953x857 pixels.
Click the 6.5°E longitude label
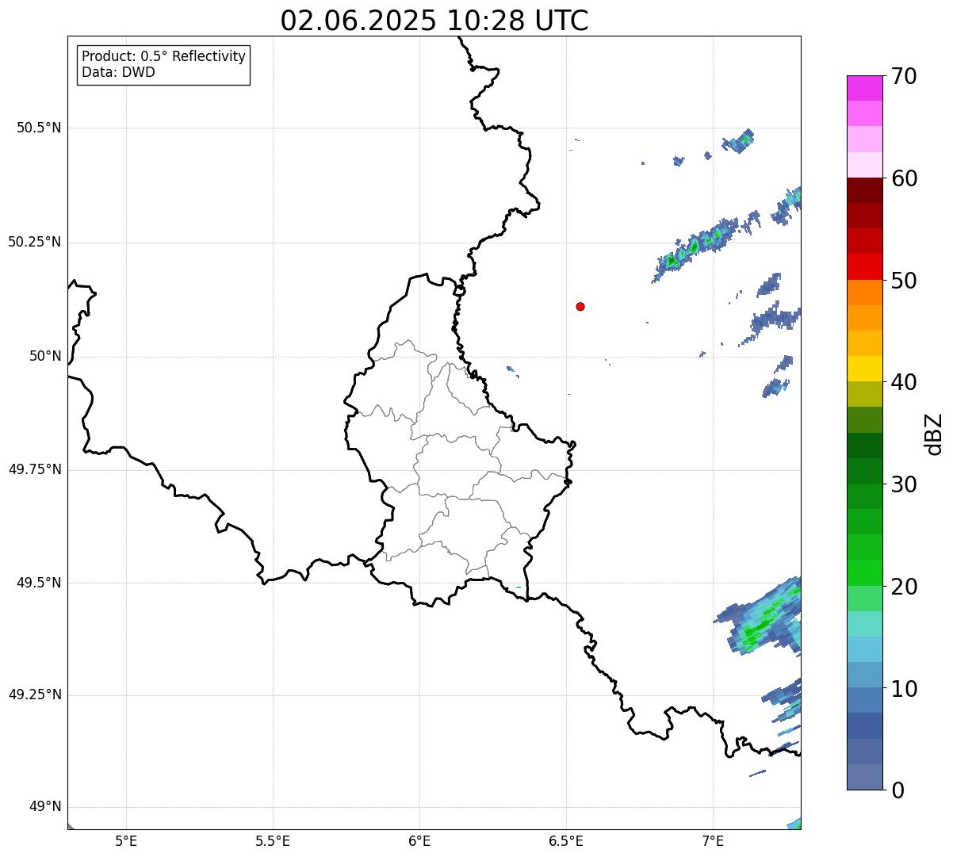pyautogui.click(x=566, y=840)
